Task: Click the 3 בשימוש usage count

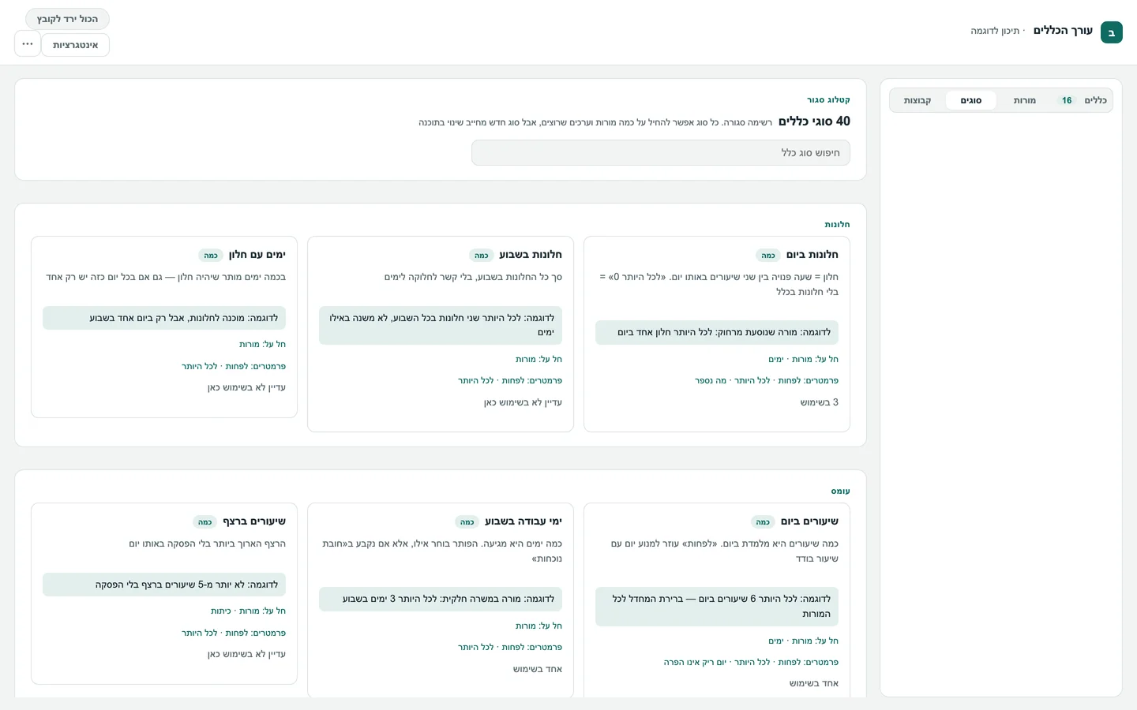Action: point(820,402)
